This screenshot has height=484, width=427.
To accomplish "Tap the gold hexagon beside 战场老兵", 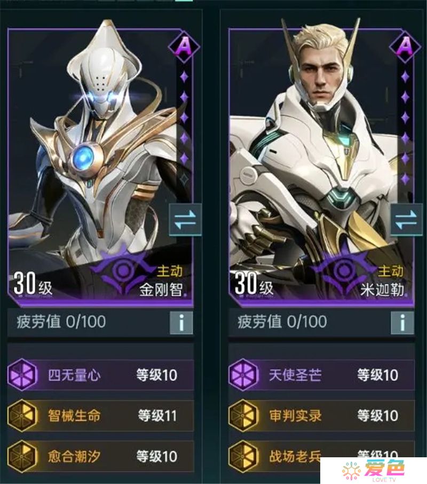I will (x=243, y=456).
